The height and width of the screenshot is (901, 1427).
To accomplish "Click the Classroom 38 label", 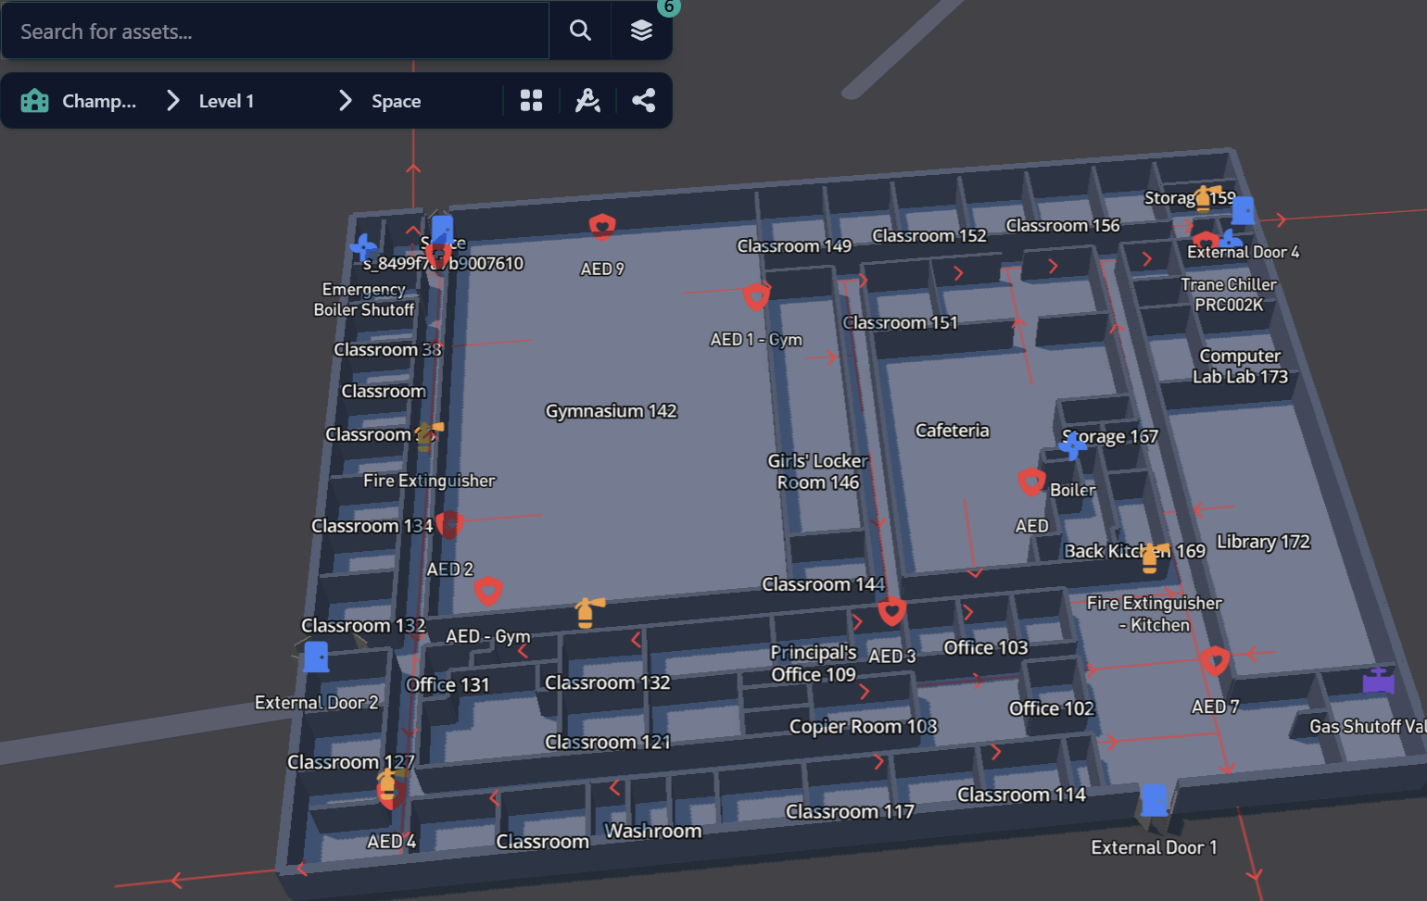I will click(x=388, y=350).
